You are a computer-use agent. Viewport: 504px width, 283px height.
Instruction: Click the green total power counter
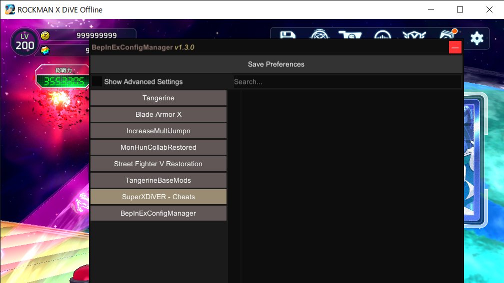pyautogui.click(x=63, y=81)
